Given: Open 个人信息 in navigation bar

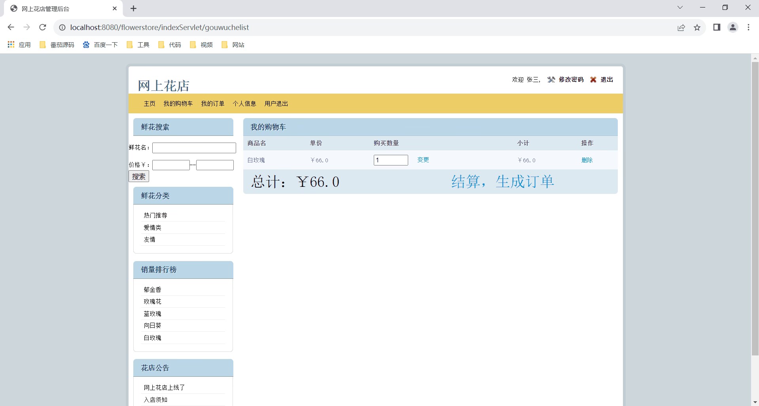Looking at the screenshot, I should click(x=244, y=103).
